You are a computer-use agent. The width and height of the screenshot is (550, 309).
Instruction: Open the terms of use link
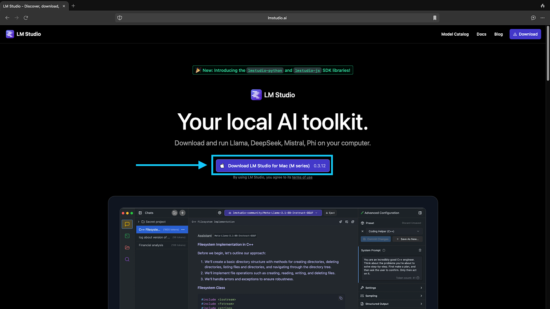click(302, 178)
